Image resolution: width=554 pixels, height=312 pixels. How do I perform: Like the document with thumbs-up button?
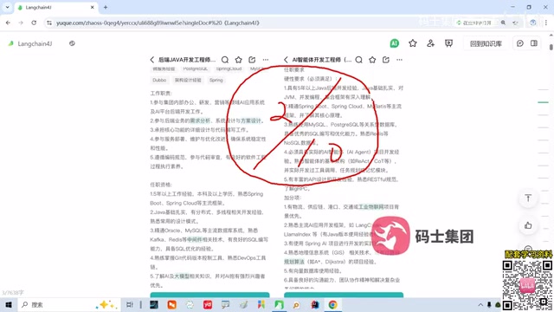click(528, 225)
